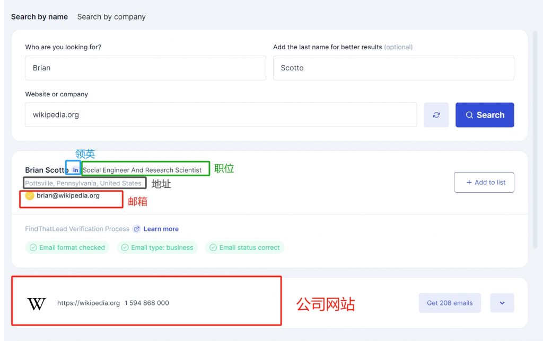The image size is (543, 341).
Task: Focus the Website or company input field
Action: (221, 114)
